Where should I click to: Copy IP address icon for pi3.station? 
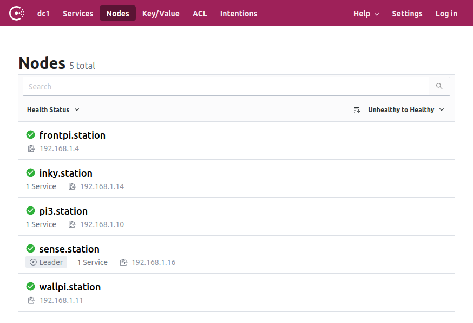tap(72, 224)
